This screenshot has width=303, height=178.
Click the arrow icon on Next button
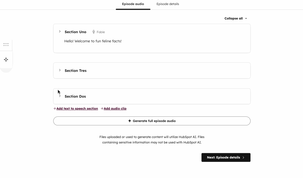click(x=243, y=158)
